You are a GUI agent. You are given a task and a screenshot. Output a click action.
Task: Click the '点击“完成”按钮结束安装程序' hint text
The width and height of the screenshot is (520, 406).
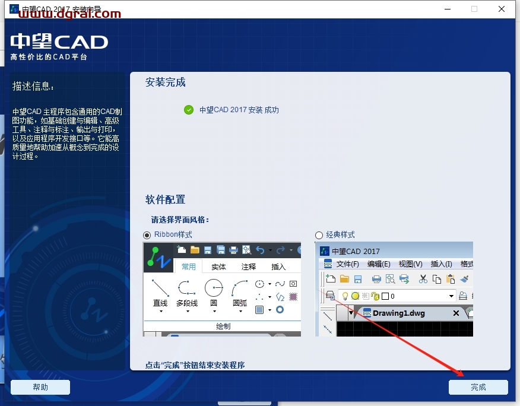(195, 365)
